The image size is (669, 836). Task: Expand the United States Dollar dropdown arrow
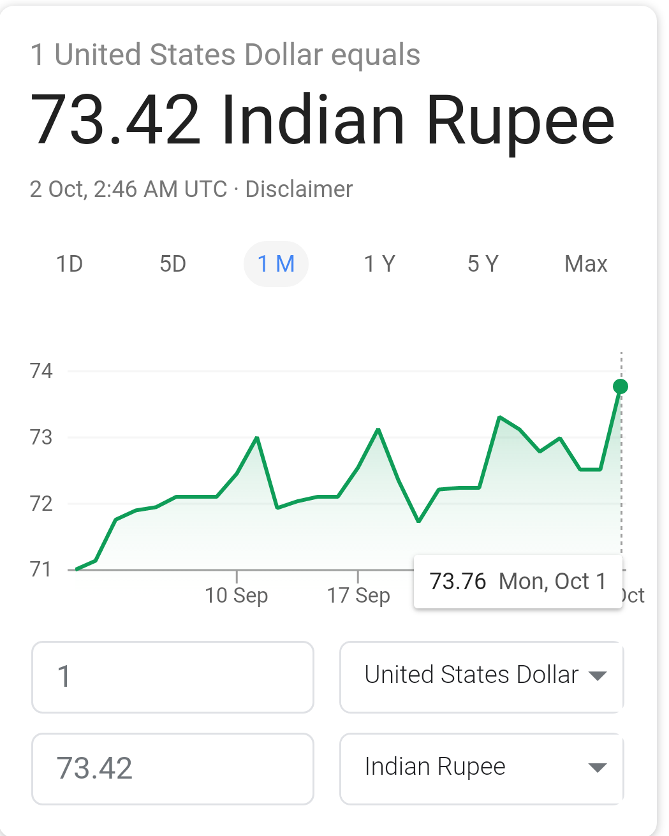(598, 676)
